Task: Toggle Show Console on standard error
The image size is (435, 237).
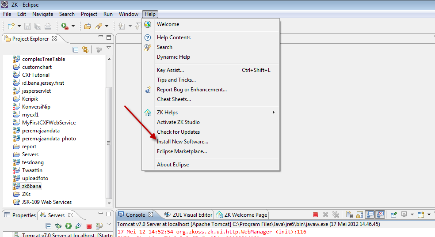Action: [380, 214]
